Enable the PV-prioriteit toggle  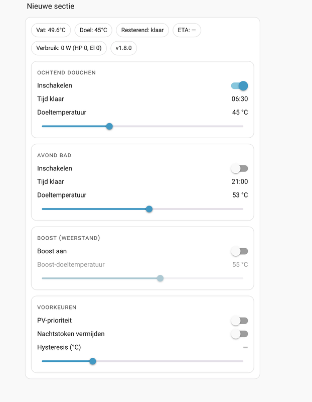[x=240, y=321]
